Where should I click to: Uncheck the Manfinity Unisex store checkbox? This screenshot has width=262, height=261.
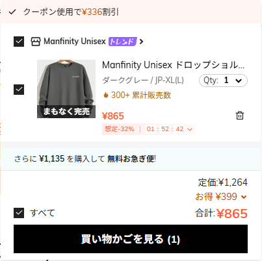click(x=19, y=42)
